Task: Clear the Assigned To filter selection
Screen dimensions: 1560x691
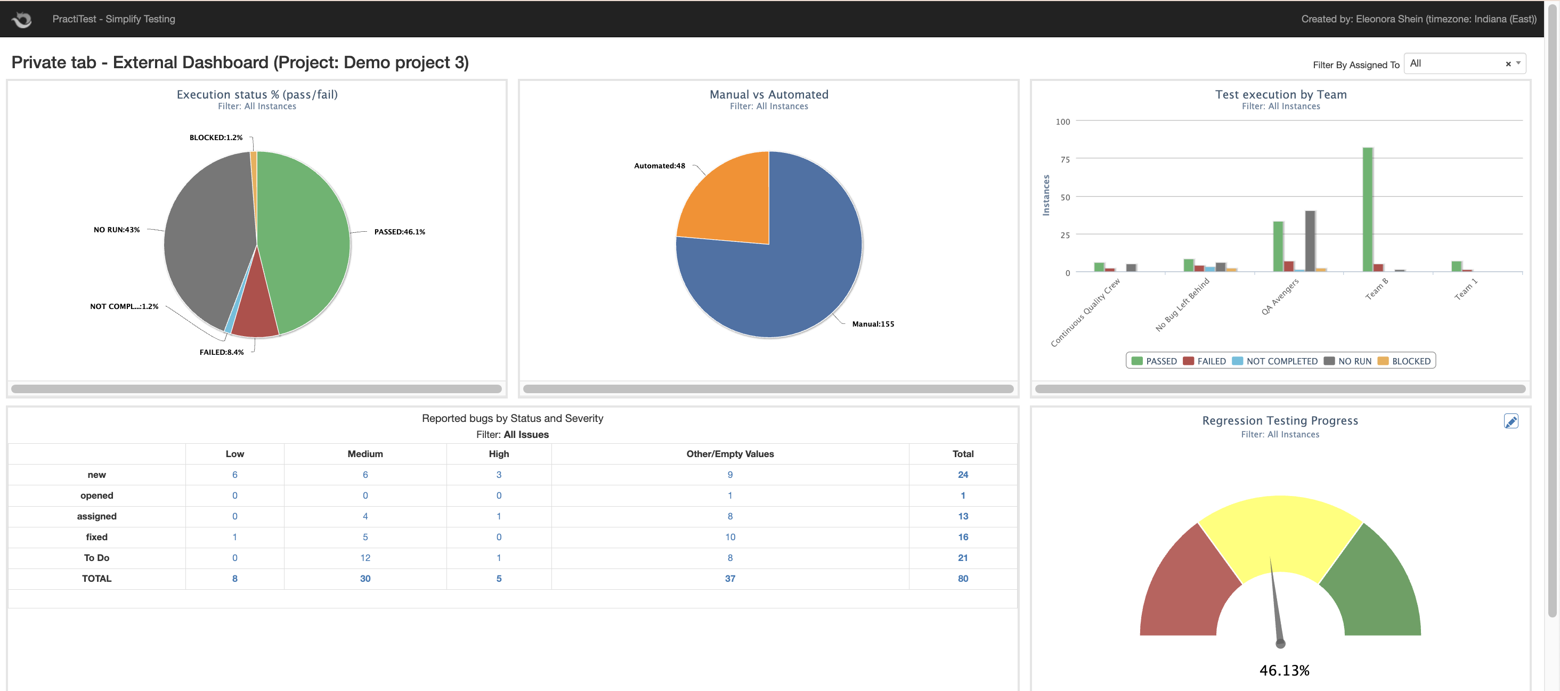Action: coord(1508,63)
